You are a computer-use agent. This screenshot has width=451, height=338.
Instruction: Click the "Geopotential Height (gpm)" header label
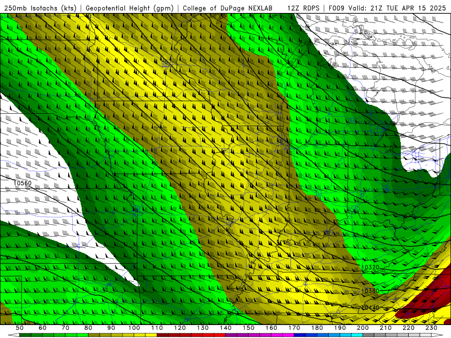(x=130, y=8)
